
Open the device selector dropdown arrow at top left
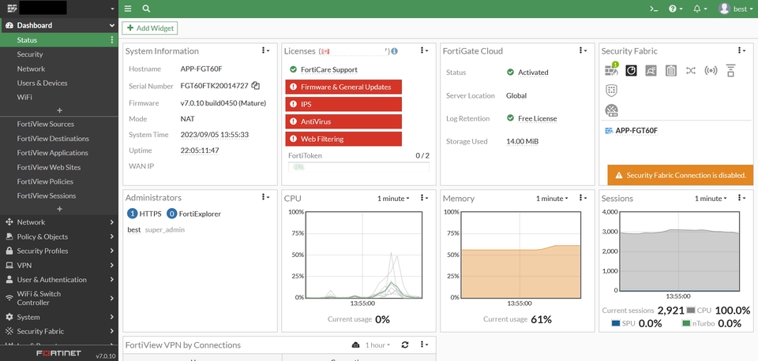112,9
